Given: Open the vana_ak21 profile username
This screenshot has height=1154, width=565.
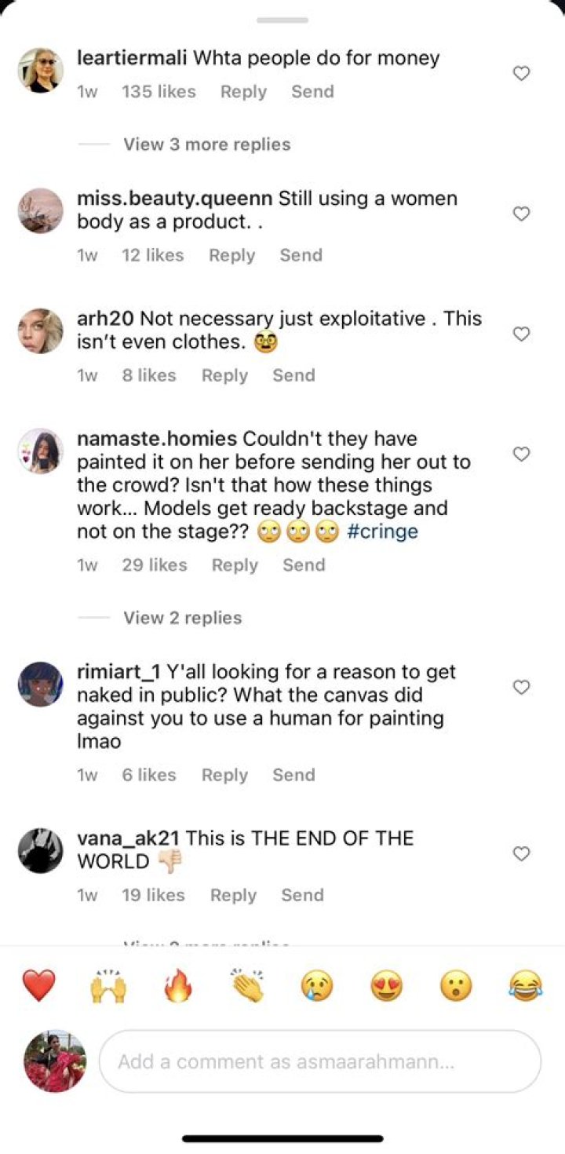Looking at the screenshot, I should point(129,838).
